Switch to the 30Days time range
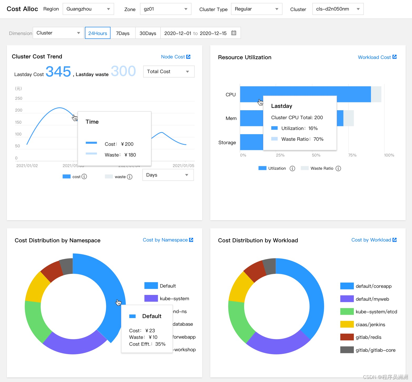The image size is (412, 382). click(148, 33)
